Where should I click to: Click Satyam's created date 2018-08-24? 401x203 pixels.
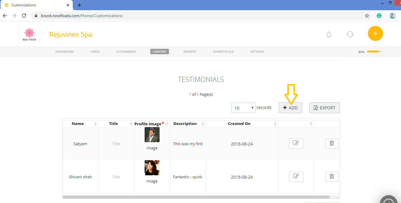pos(242,144)
